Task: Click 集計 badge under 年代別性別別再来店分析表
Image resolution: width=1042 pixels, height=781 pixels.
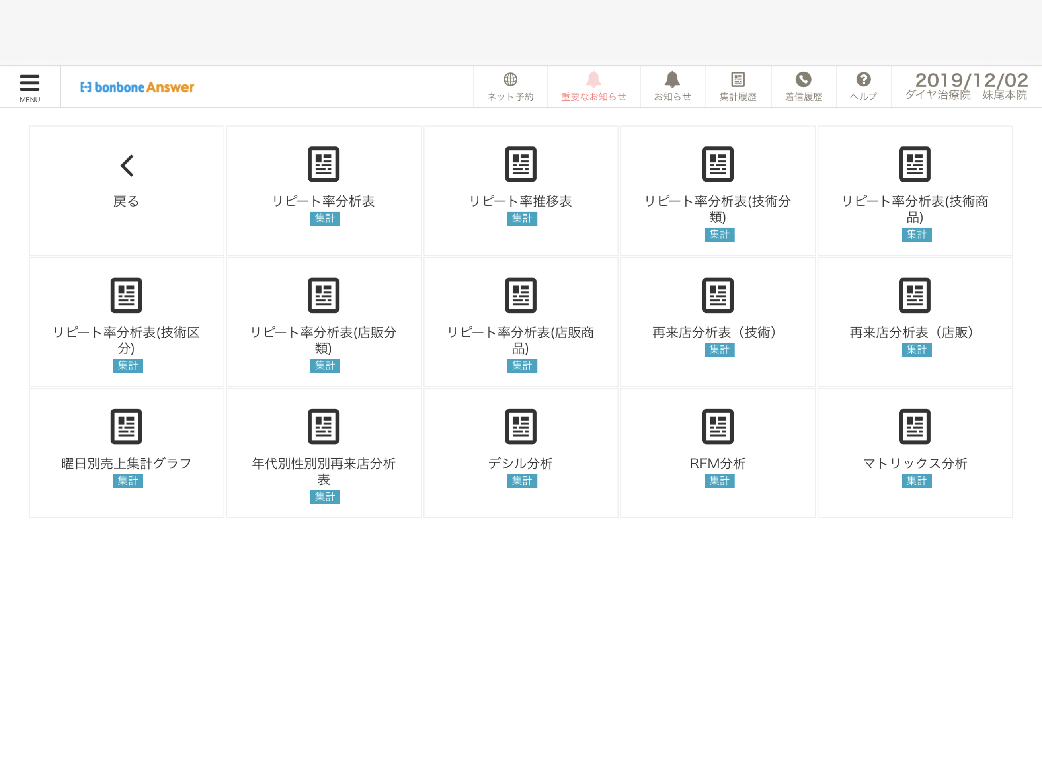Action: 325,497
